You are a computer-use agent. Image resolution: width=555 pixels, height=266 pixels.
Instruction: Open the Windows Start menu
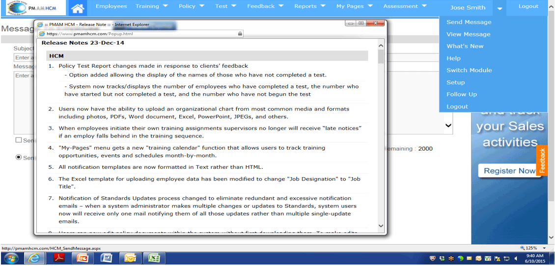11,259
